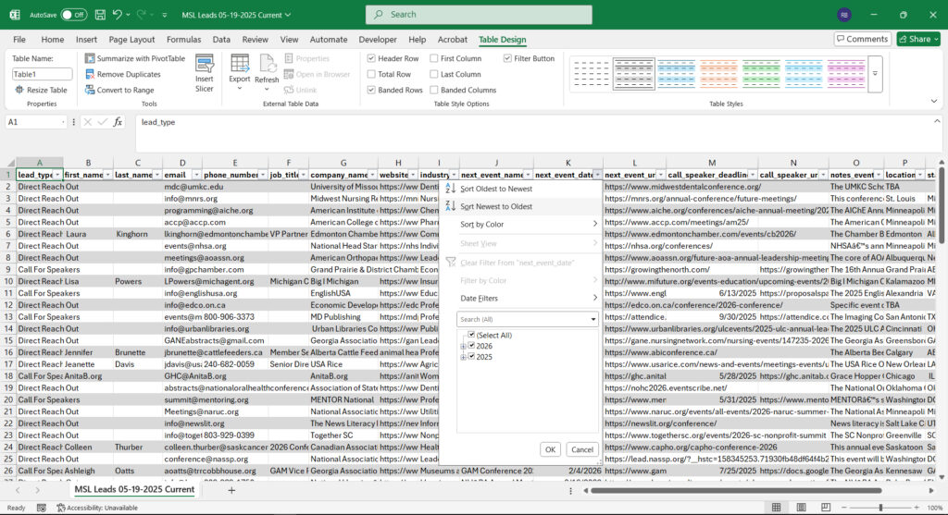This screenshot has width=948, height=515.
Task: Insert a Slicer for the table
Action: (205, 74)
